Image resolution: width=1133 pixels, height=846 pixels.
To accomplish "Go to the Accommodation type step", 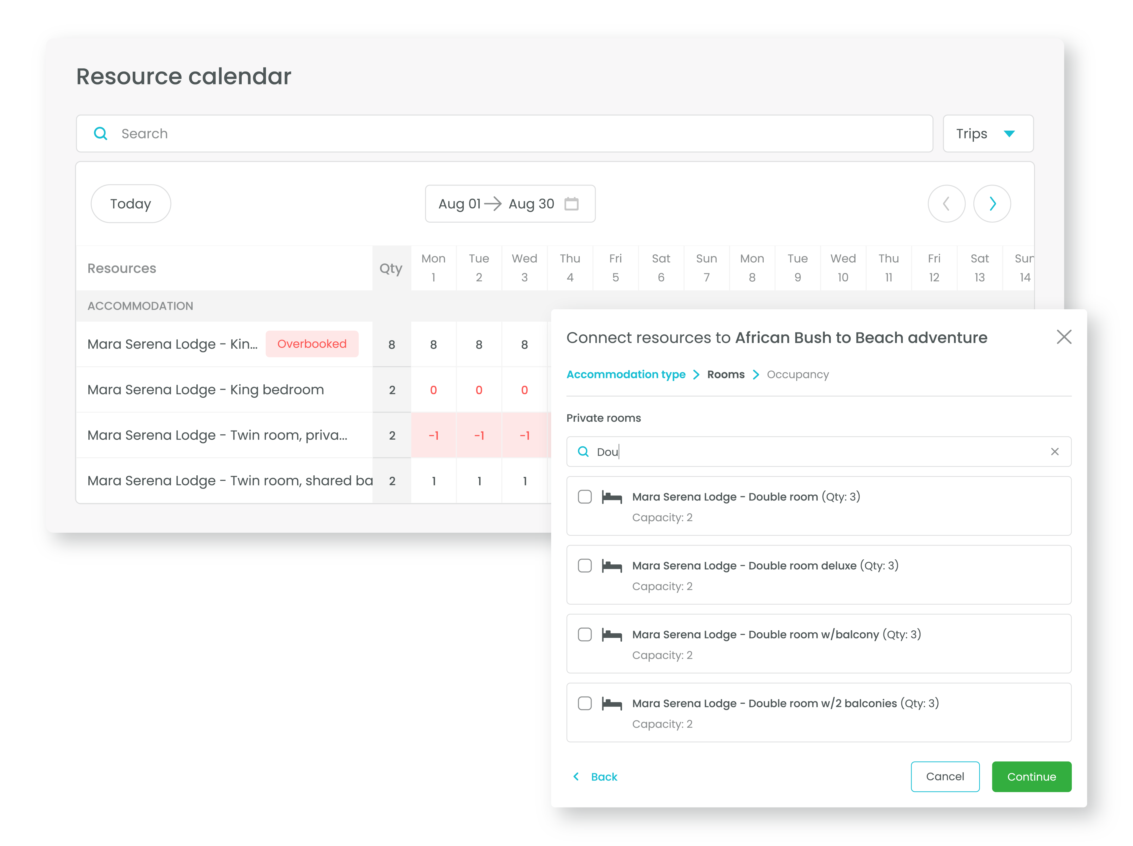I will [x=626, y=375].
